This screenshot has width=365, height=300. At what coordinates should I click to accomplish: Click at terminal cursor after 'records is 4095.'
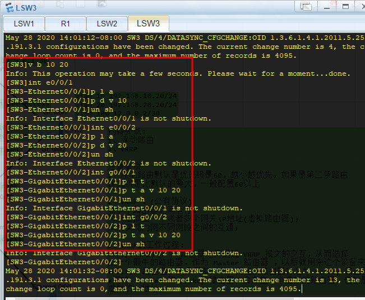(x=302, y=289)
